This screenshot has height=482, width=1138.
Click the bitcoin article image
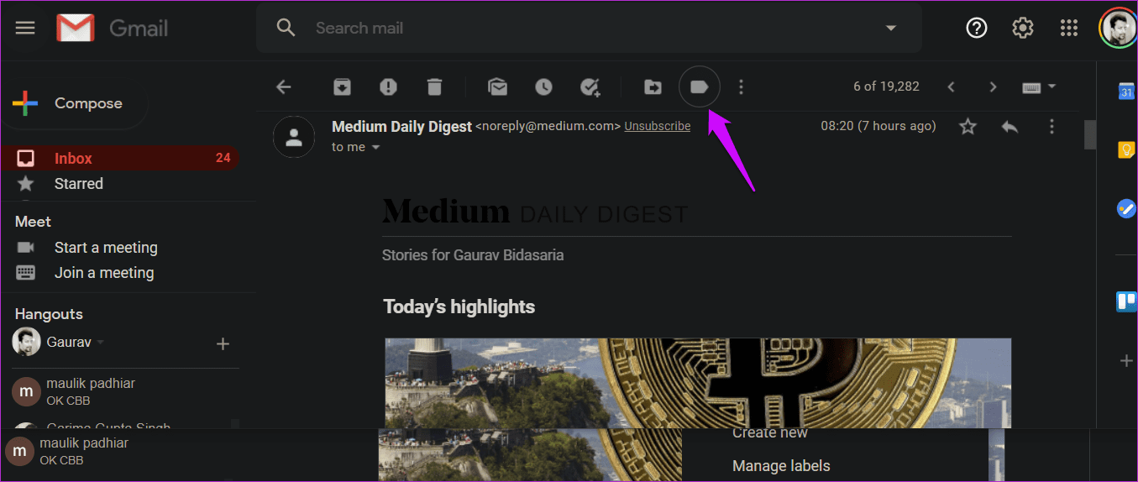point(698,383)
